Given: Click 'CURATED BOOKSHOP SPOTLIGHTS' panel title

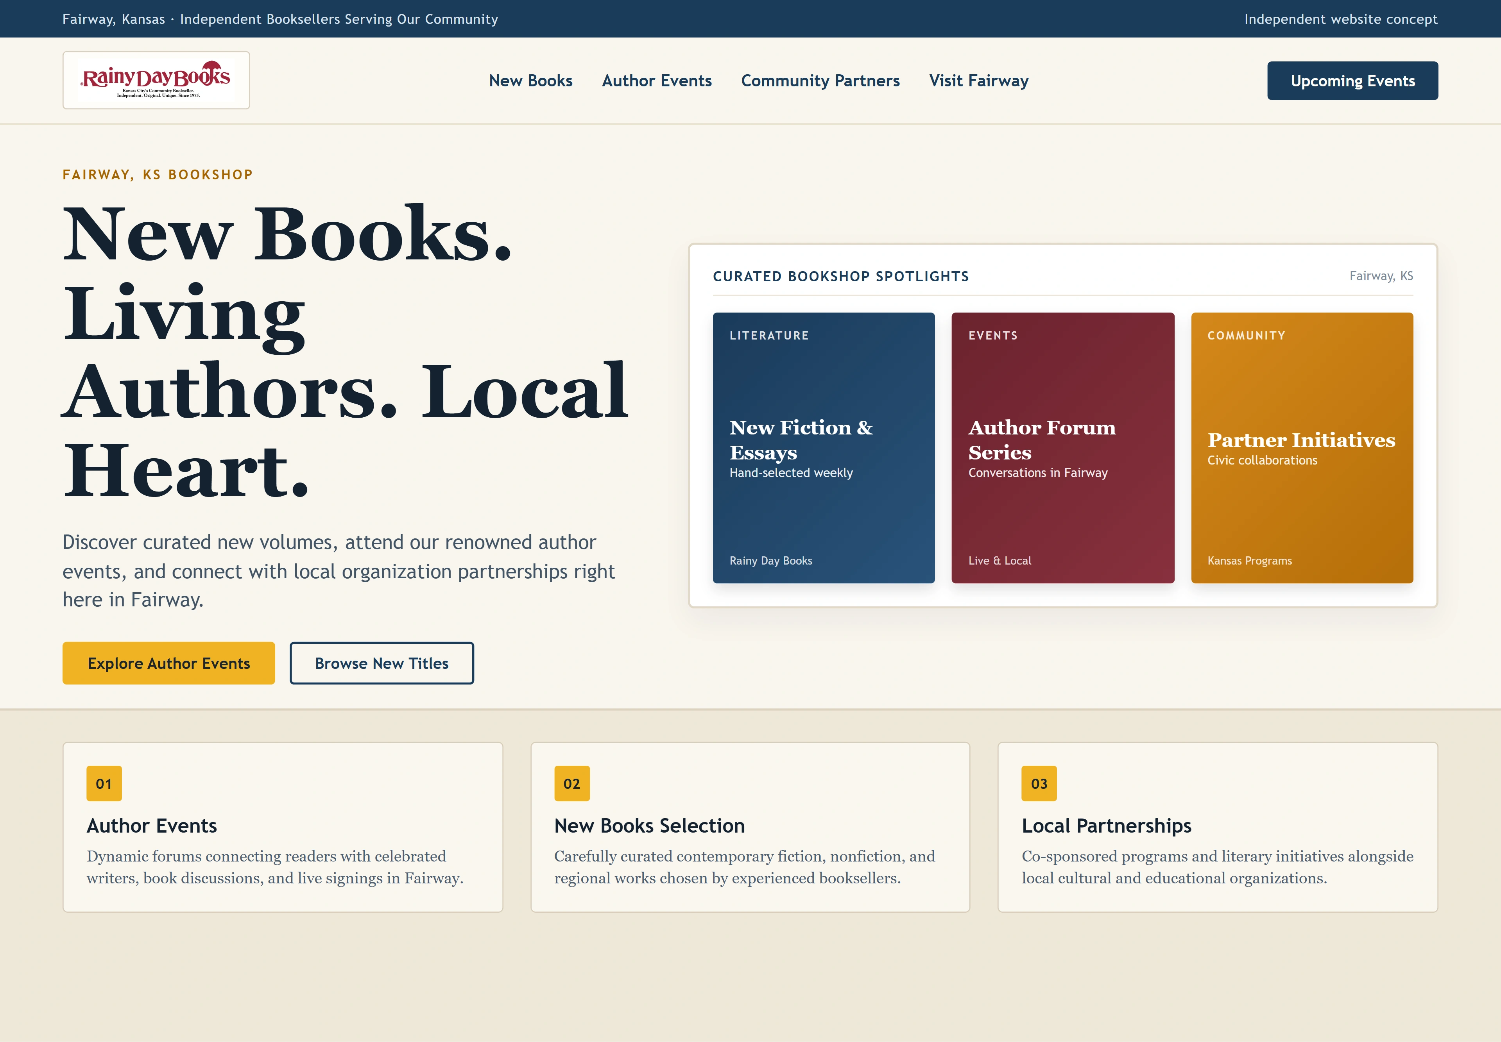Looking at the screenshot, I should tap(841, 276).
